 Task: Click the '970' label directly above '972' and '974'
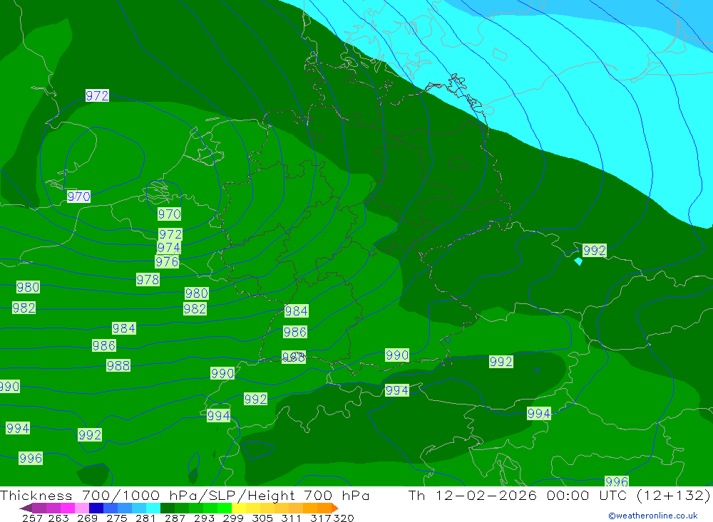[x=170, y=214]
